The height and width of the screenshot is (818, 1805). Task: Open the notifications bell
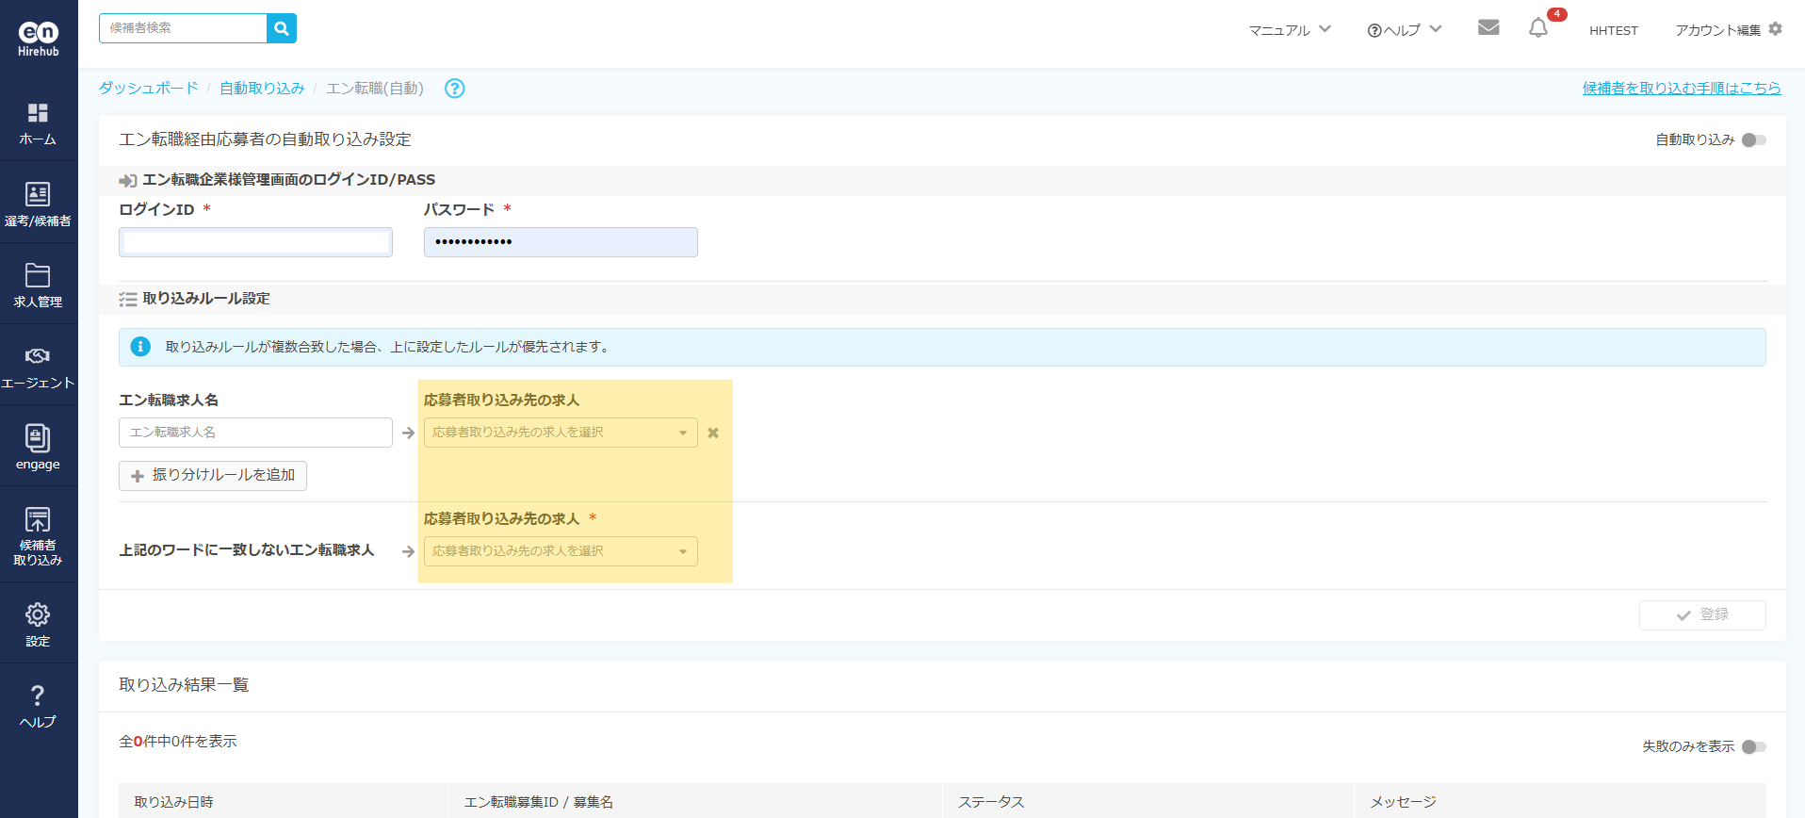click(1537, 28)
